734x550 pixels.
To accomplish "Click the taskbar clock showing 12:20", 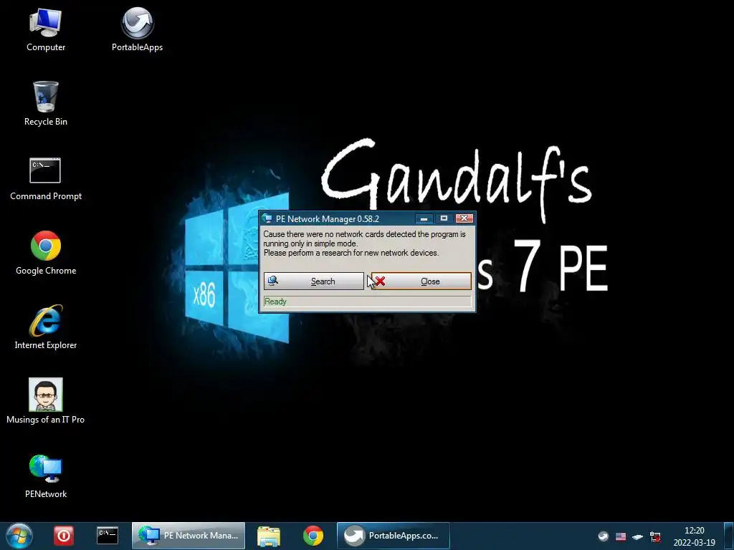I will tap(694, 536).
